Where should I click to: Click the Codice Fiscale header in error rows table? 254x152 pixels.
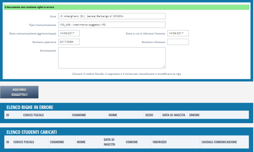point(34,115)
